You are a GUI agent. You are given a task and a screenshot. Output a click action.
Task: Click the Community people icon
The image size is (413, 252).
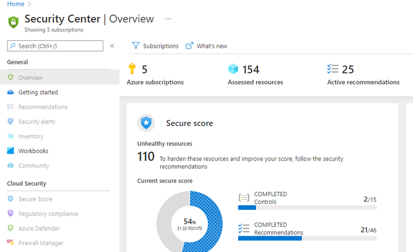[10, 165]
